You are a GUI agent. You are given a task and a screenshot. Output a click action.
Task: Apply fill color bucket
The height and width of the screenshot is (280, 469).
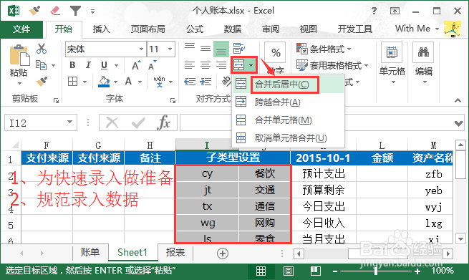pos(104,82)
